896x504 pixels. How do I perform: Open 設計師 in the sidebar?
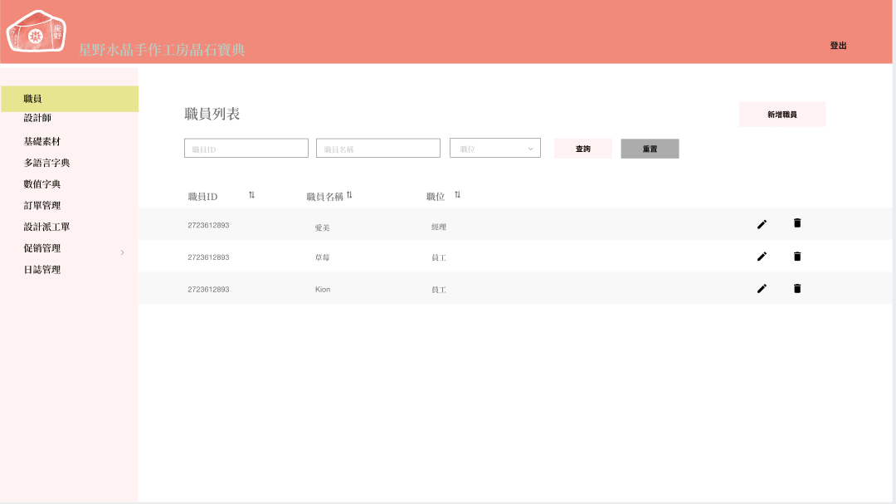point(37,119)
